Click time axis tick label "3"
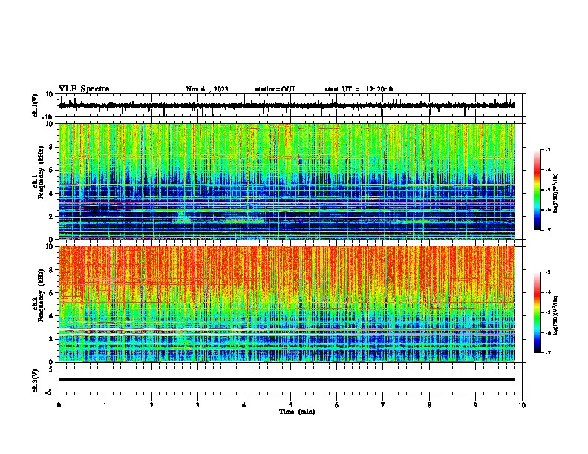588x454 pixels. [x=197, y=405]
